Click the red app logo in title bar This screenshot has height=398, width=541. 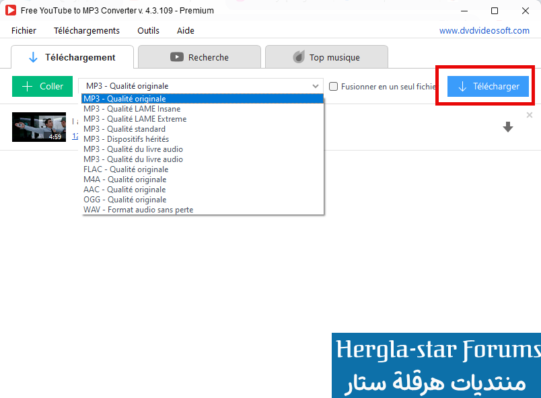(11, 10)
